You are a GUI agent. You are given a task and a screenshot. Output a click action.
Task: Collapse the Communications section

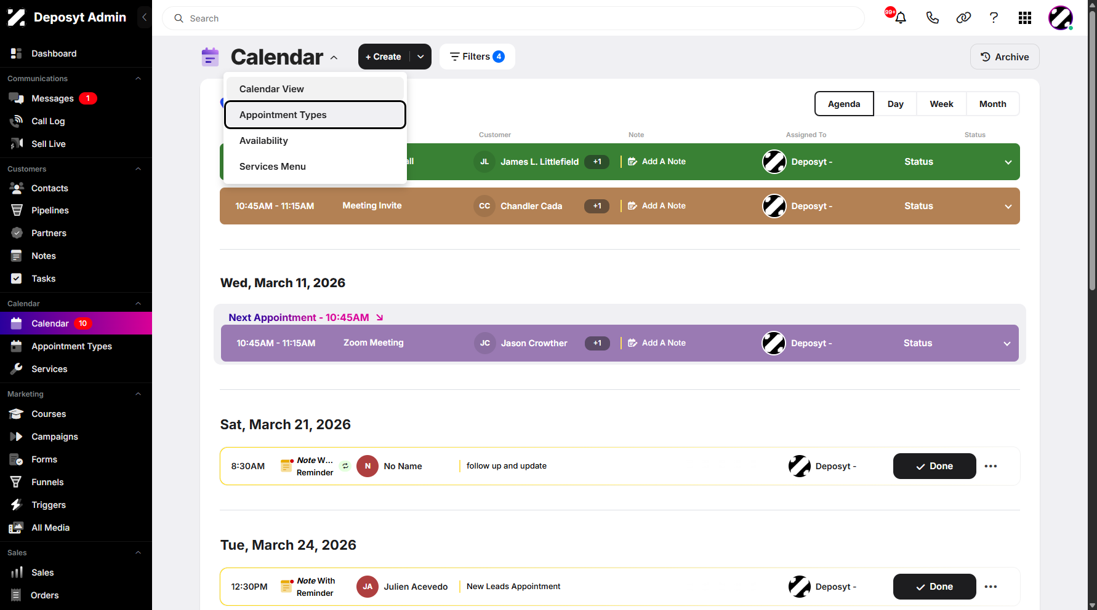(x=138, y=79)
